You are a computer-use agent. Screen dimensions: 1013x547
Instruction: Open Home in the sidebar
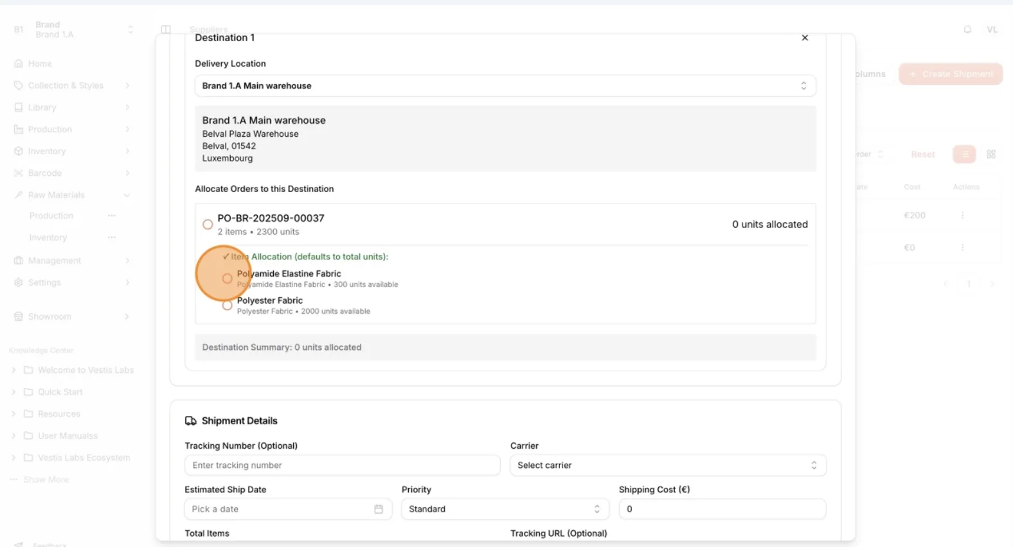tap(40, 64)
